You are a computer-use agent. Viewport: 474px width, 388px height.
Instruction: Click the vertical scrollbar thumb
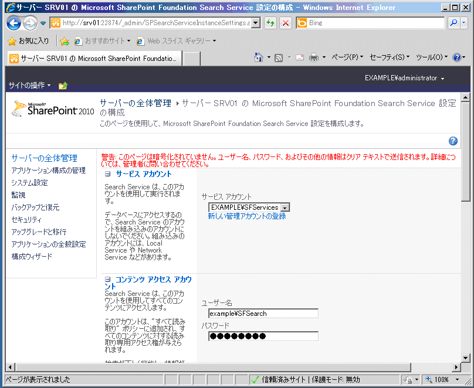click(x=466, y=151)
